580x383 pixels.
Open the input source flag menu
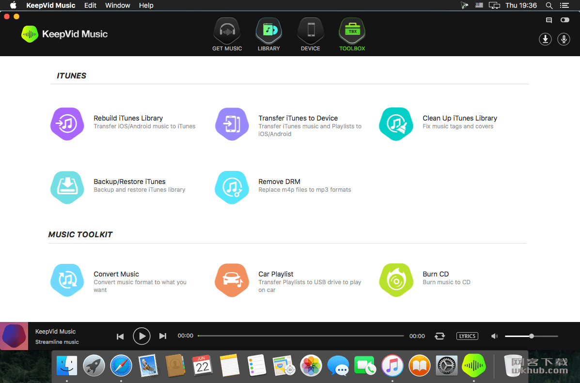[x=479, y=5]
